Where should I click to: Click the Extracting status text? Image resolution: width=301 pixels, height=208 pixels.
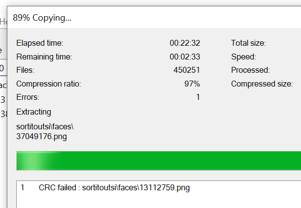(33, 112)
